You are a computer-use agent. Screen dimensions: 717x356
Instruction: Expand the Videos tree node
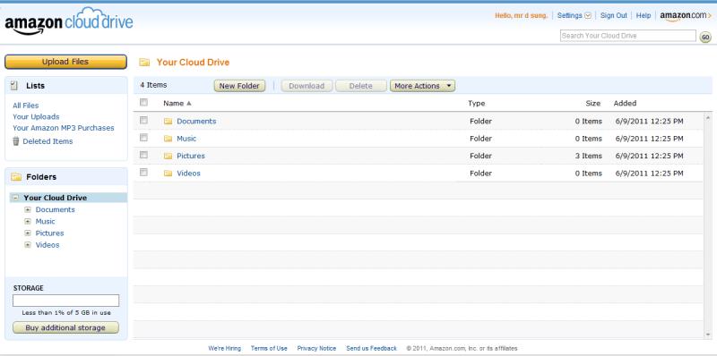[28, 245]
